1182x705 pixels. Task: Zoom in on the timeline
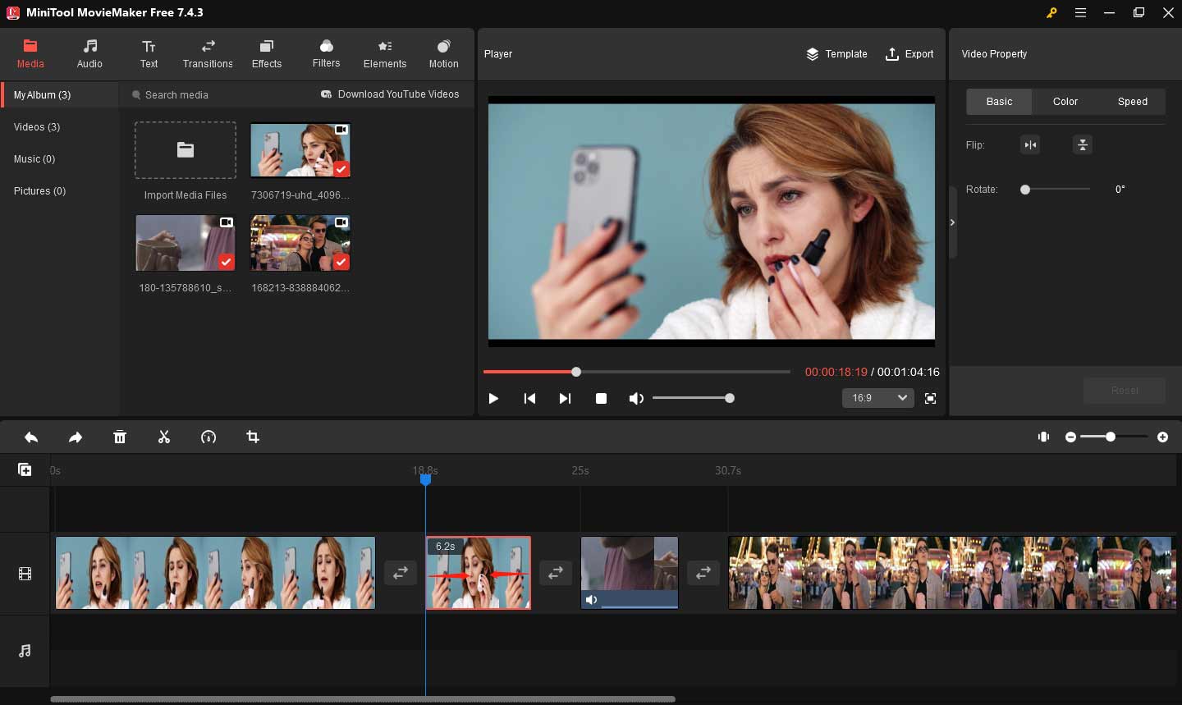coord(1163,437)
